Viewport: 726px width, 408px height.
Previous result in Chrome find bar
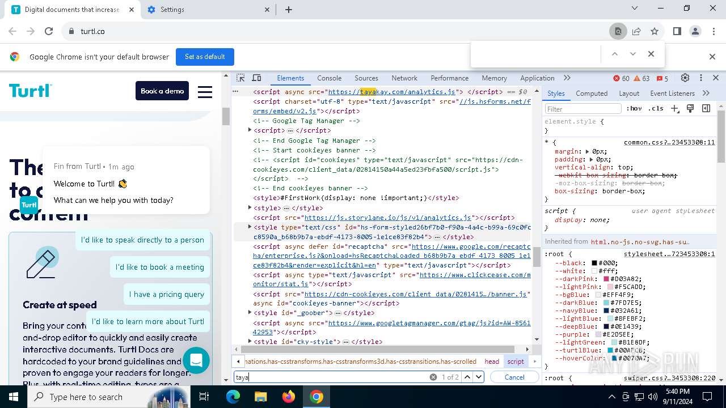click(614, 54)
